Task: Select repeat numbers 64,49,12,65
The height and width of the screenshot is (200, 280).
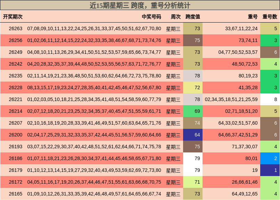Action: (x=245, y=194)
